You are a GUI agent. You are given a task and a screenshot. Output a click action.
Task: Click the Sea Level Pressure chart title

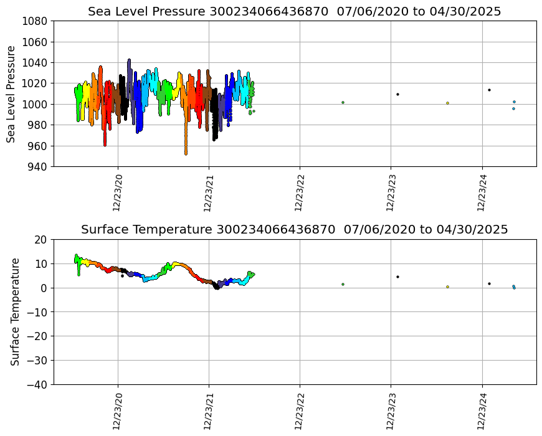point(294,12)
